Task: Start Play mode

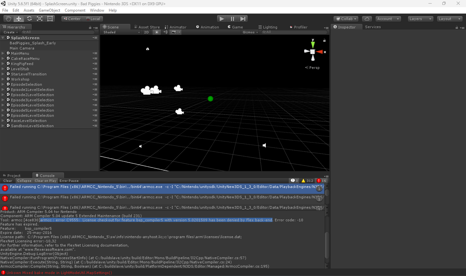Action: coord(222,19)
